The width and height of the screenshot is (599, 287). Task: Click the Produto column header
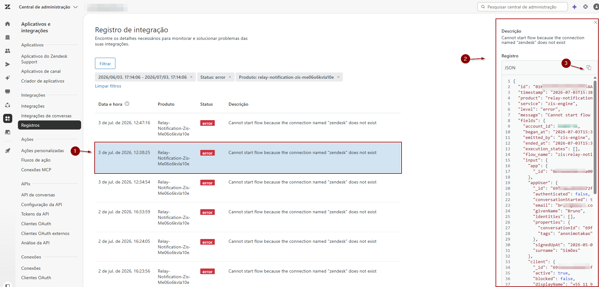click(166, 104)
